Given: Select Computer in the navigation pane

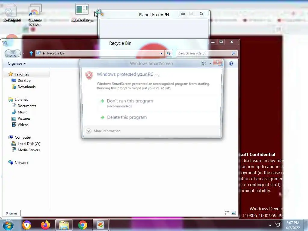Looking at the screenshot, I should click(x=23, y=137).
